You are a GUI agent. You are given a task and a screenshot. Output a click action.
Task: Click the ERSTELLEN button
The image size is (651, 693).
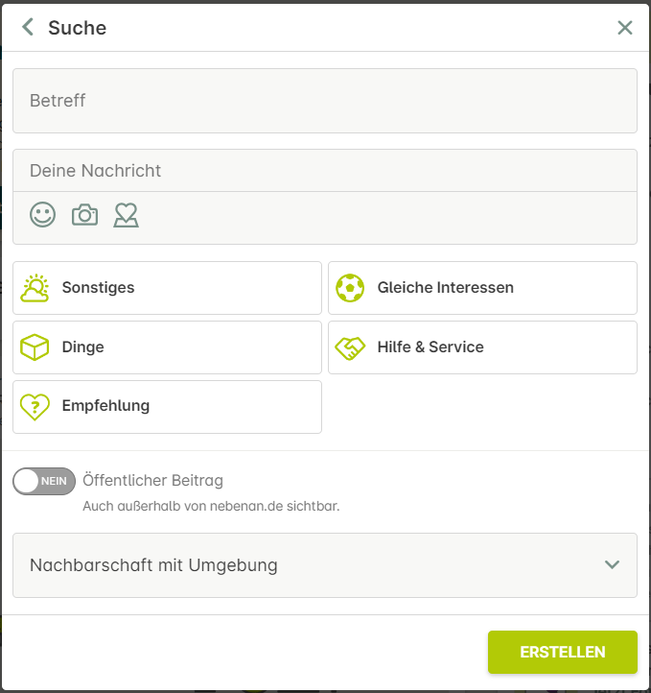[562, 652]
